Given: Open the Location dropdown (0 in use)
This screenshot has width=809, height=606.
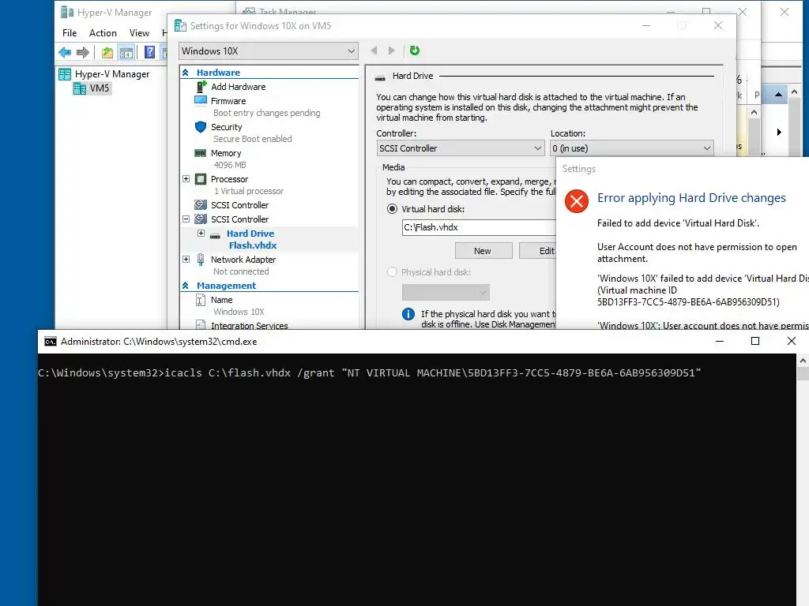Looking at the screenshot, I should point(631,148).
